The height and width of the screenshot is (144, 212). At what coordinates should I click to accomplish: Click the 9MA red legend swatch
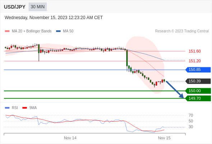point(24,108)
